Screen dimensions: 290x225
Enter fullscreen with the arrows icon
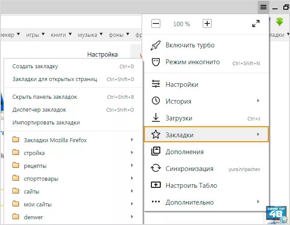[256, 23]
